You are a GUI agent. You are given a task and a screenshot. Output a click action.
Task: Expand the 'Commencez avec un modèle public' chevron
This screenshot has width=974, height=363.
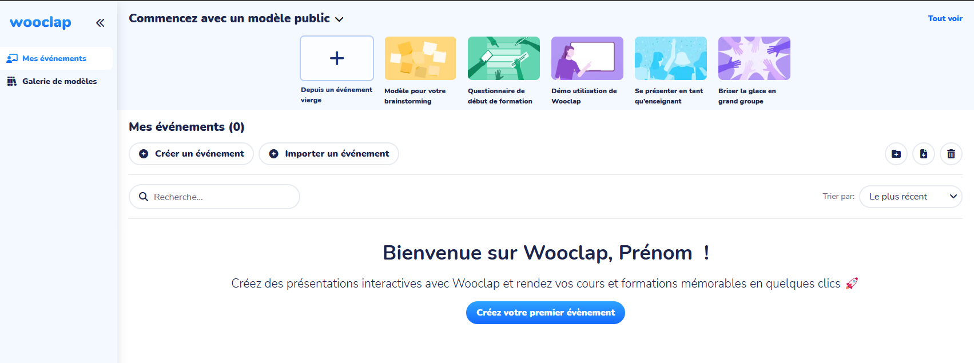[339, 19]
